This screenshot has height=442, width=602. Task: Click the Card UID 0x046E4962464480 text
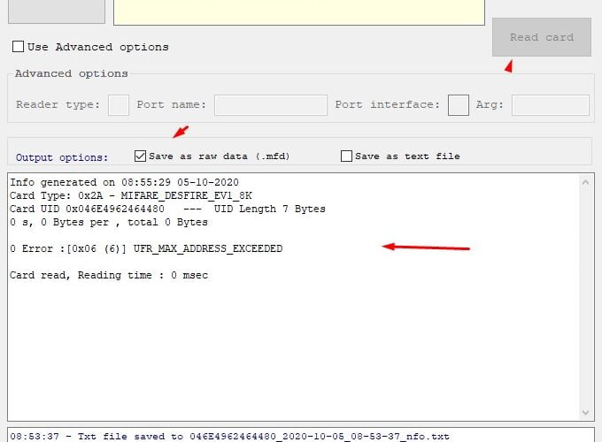87,209
